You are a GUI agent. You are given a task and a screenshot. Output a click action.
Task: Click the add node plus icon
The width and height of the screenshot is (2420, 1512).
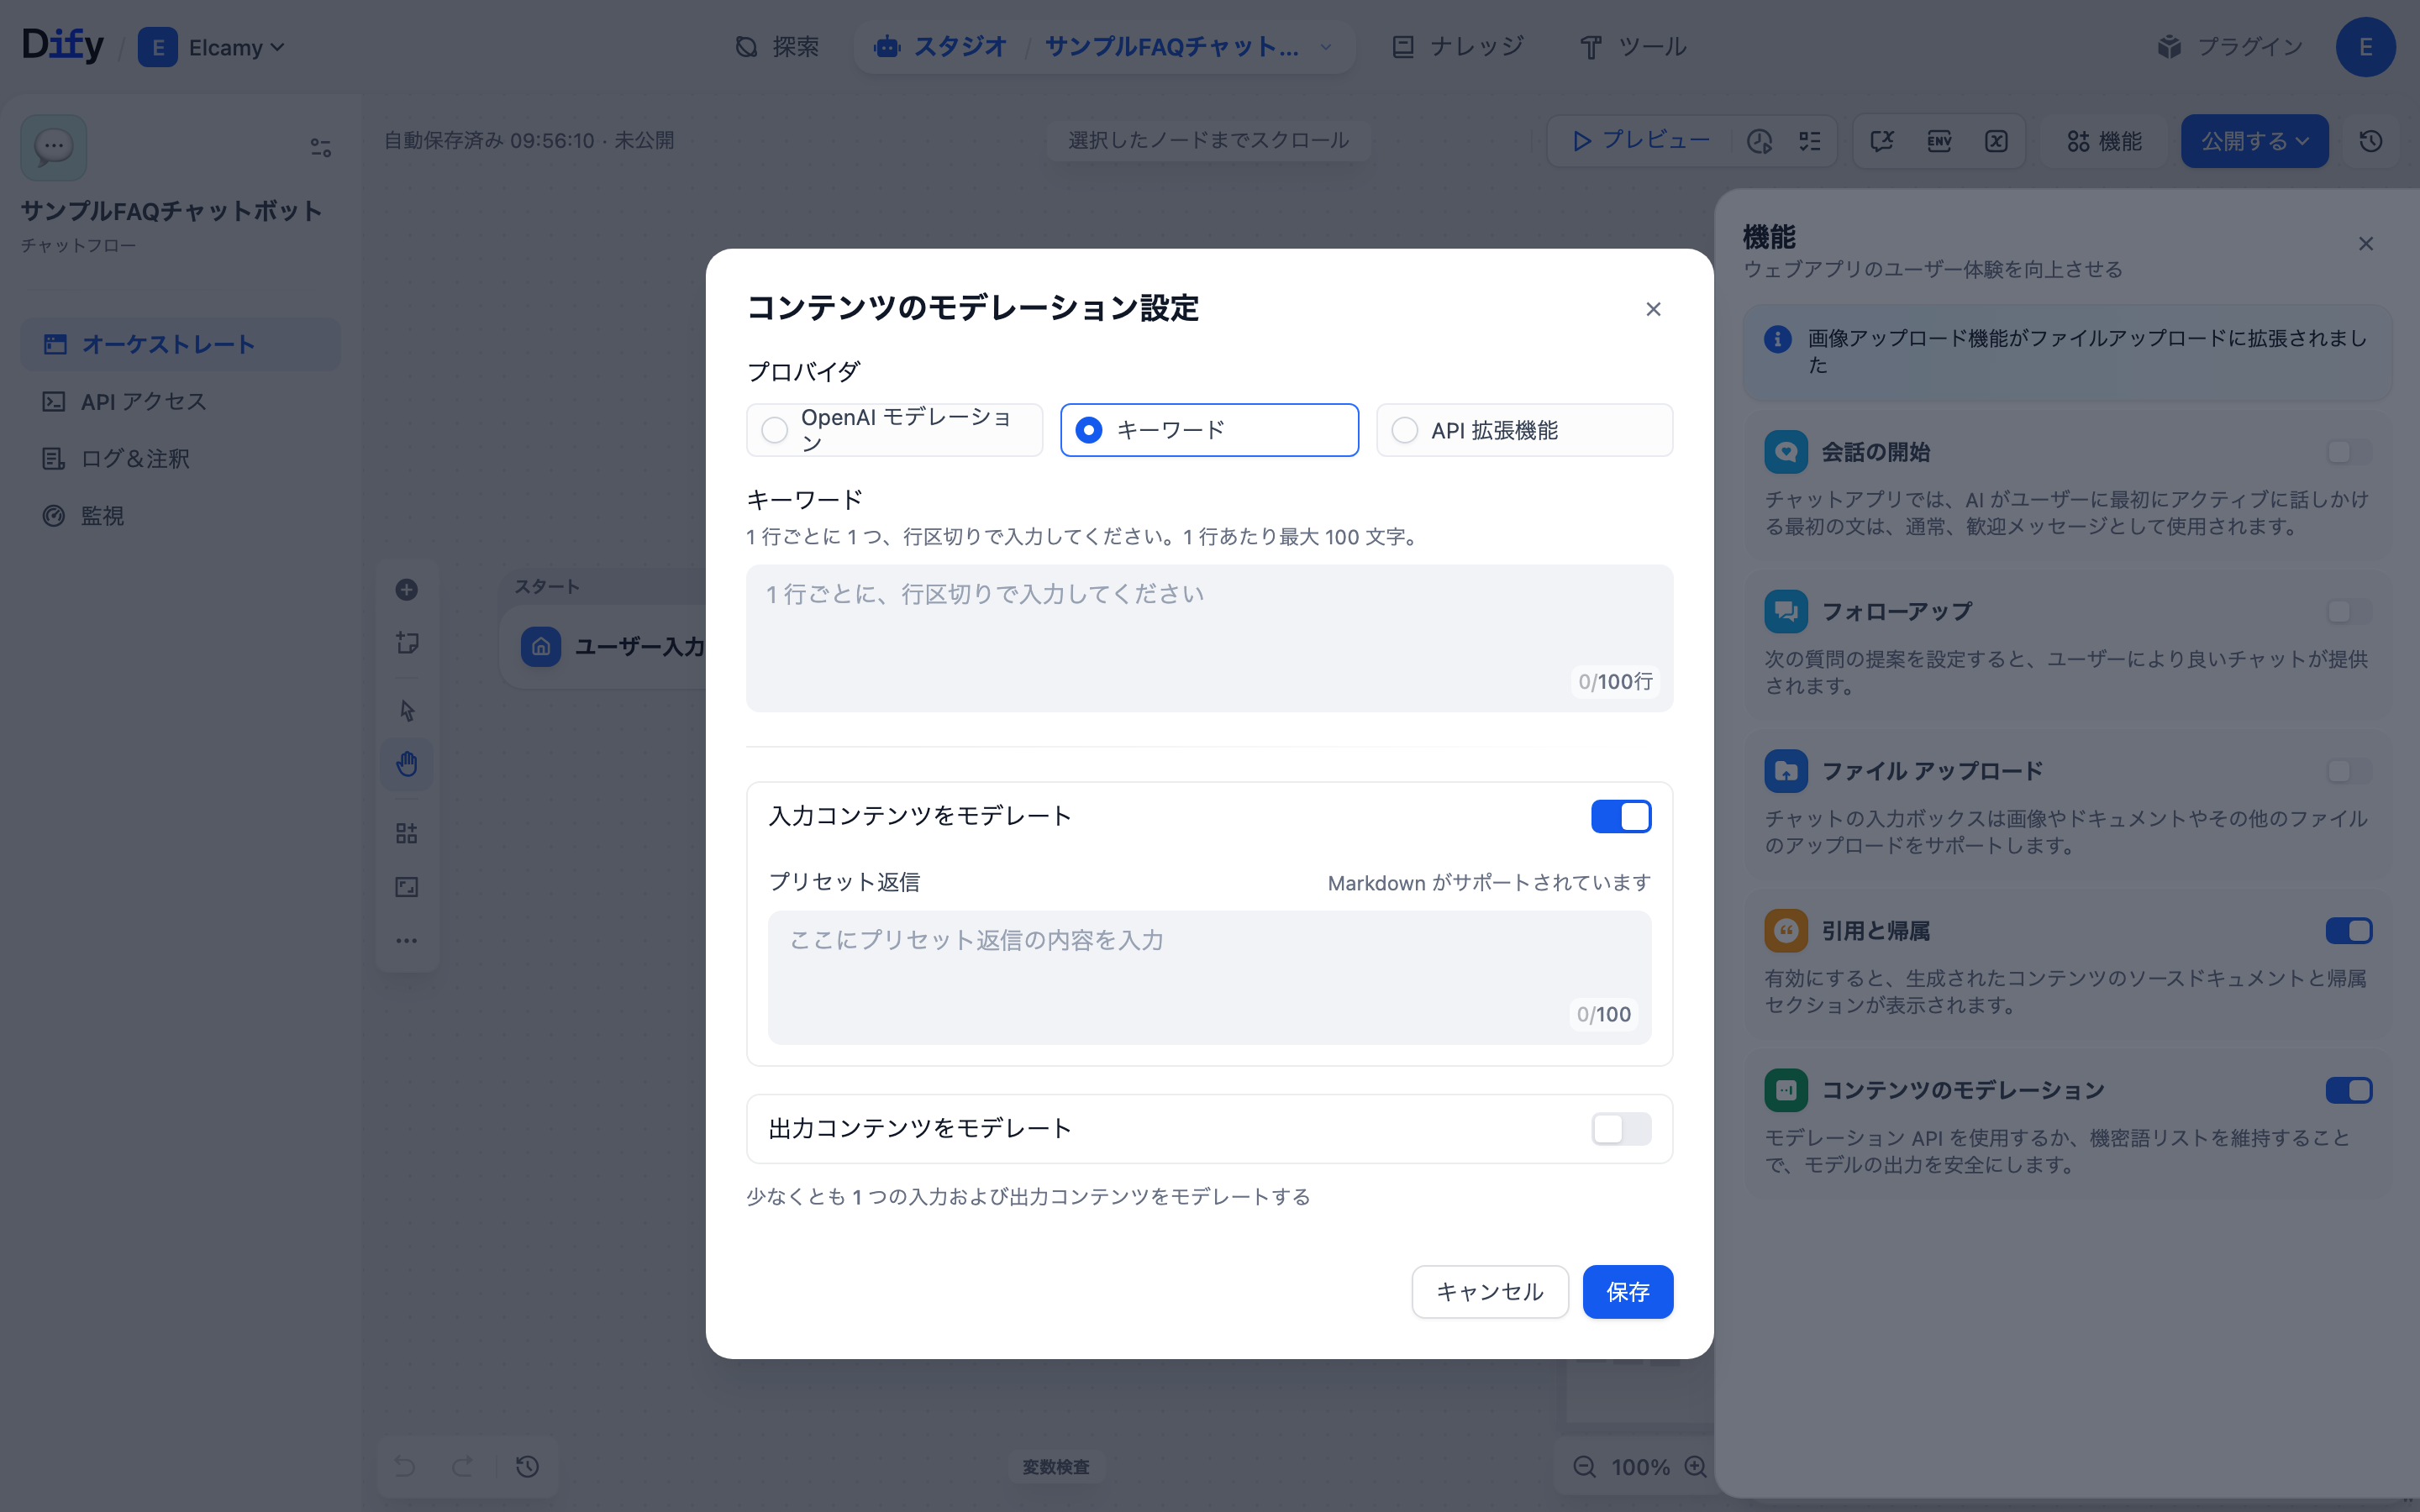[x=406, y=590]
